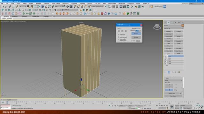Click the animation time slider
This screenshot has width=204, height=114.
9,100
